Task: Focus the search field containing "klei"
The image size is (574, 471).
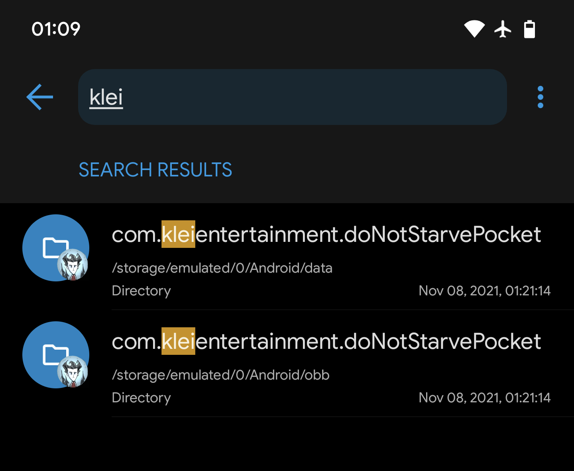Action: coord(292,97)
